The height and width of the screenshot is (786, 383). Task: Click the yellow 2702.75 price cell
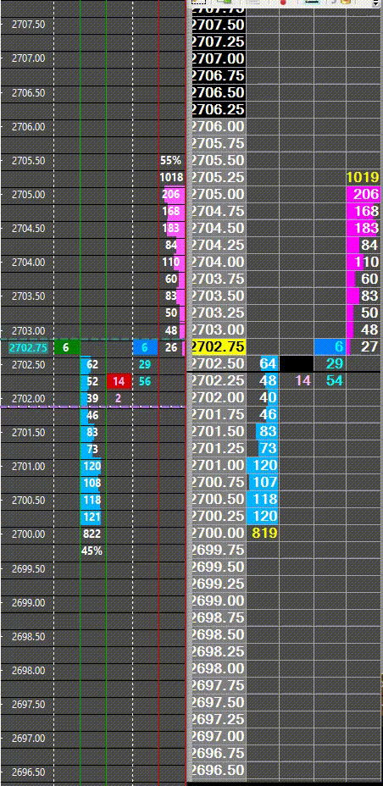pos(218,346)
